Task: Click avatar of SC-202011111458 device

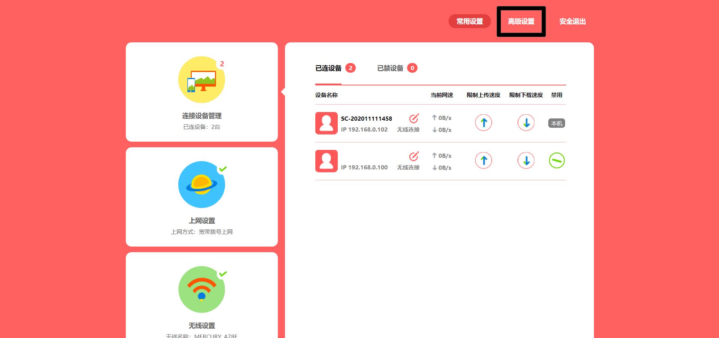Action: pyautogui.click(x=327, y=123)
